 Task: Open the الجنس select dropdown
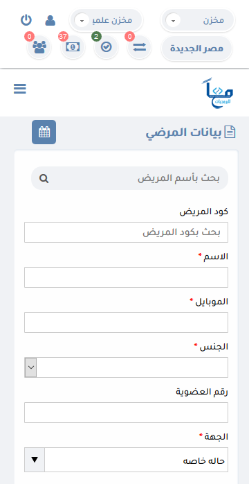point(126,368)
